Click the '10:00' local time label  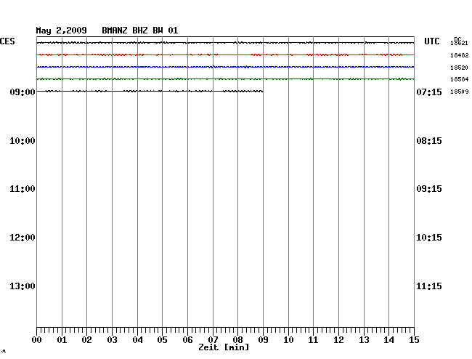(x=23, y=141)
